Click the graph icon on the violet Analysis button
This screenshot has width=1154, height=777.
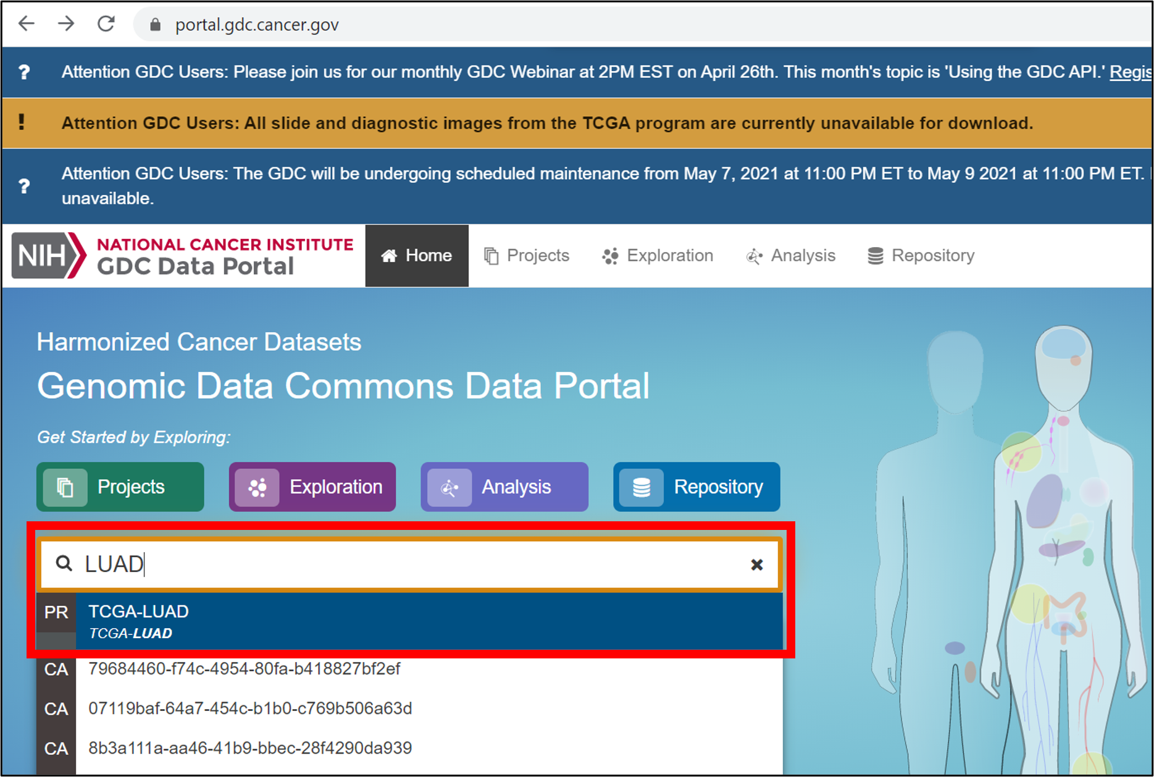click(x=449, y=487)
